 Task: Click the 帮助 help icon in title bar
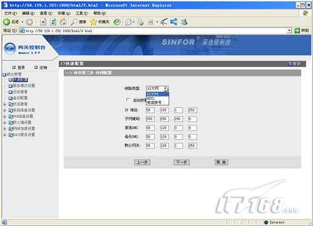tap(290, 64)
